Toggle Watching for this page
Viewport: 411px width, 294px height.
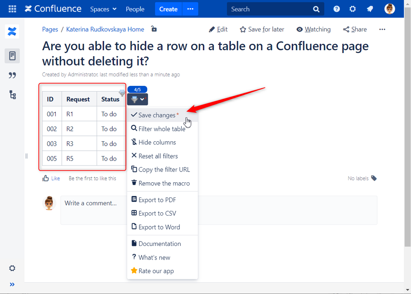[x=313, y=29]
